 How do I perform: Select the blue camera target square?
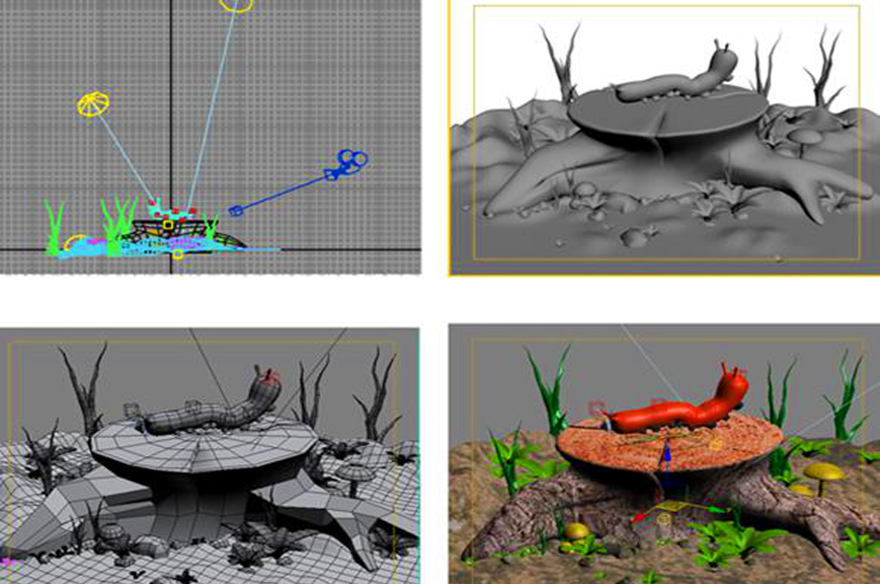(235, 210)
